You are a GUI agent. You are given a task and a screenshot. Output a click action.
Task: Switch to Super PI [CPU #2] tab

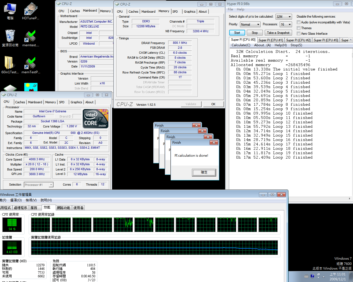click(x=298, y=40)
